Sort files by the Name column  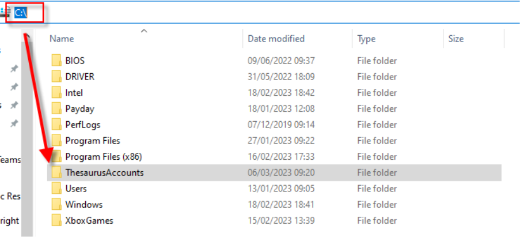[62, 39]
